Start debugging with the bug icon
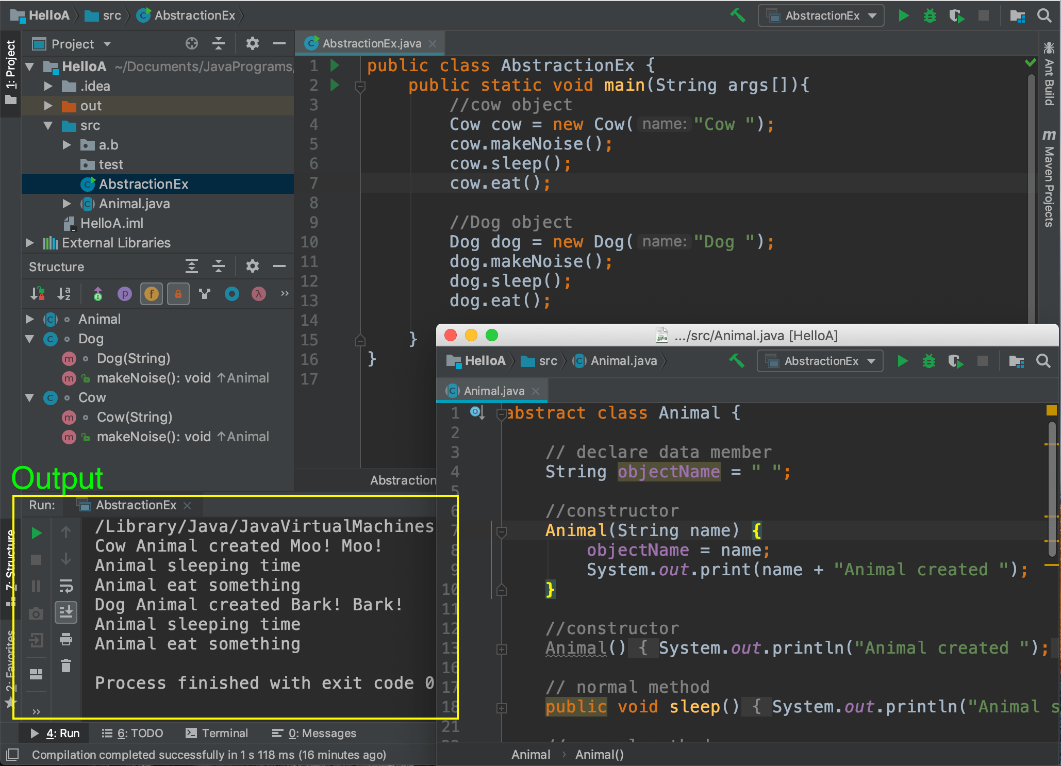 coord(930,15)
